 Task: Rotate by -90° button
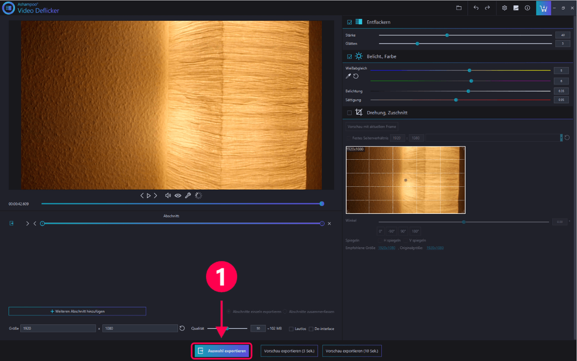click(391, 231)
